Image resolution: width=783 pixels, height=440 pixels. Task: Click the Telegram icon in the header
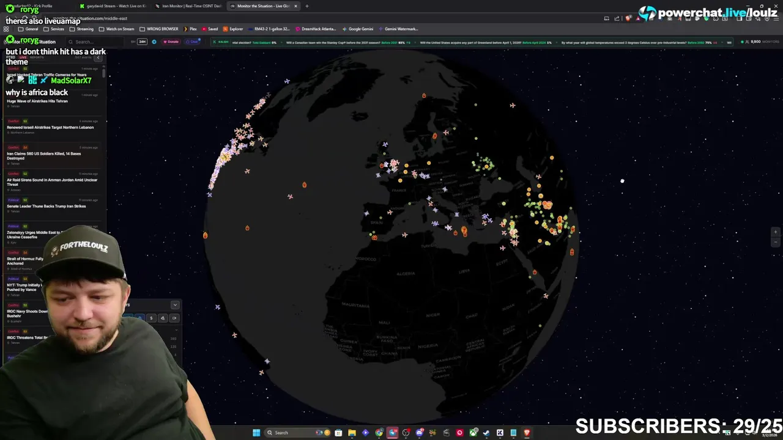point(154,42)
